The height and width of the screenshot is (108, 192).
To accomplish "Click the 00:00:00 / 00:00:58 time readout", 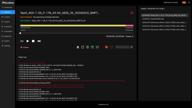I will click(x=115, y=36).
